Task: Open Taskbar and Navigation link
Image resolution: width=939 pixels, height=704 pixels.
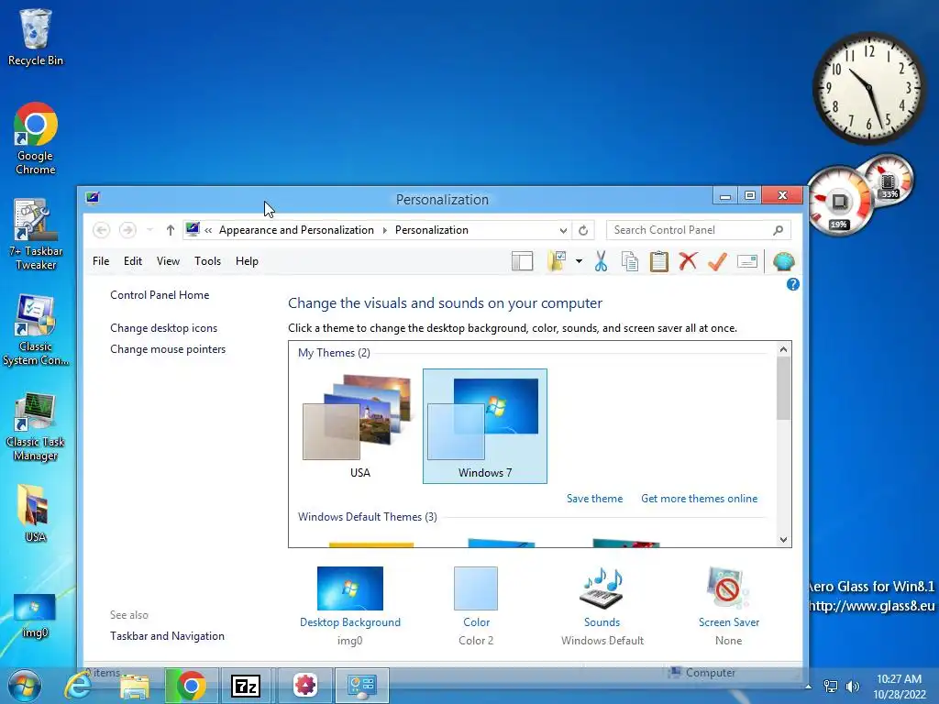Action: pos(167,636)
